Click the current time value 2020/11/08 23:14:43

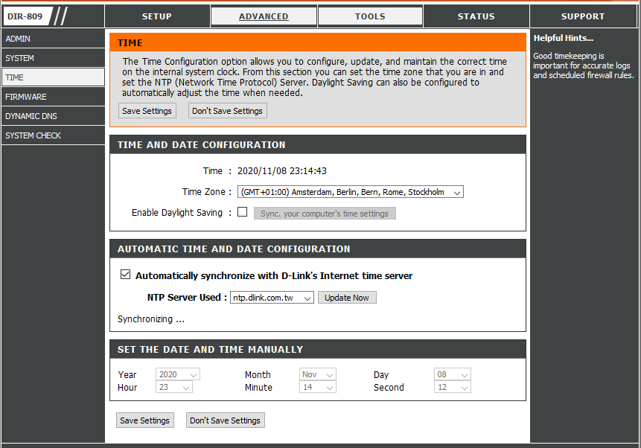[282, 171]
